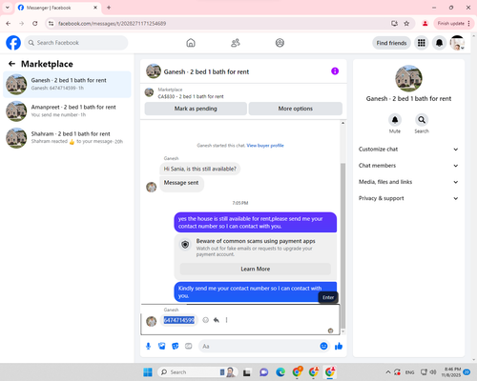Image resolution: width=477 pixels, height=381 pixels.
Task: Show hidden system tray icons
Action: click(x=388, y=372)
